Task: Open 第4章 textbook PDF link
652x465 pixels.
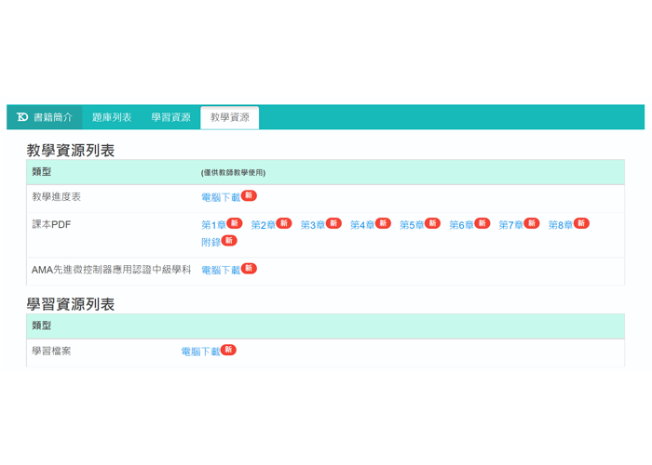Action: [x=362, y=225]
